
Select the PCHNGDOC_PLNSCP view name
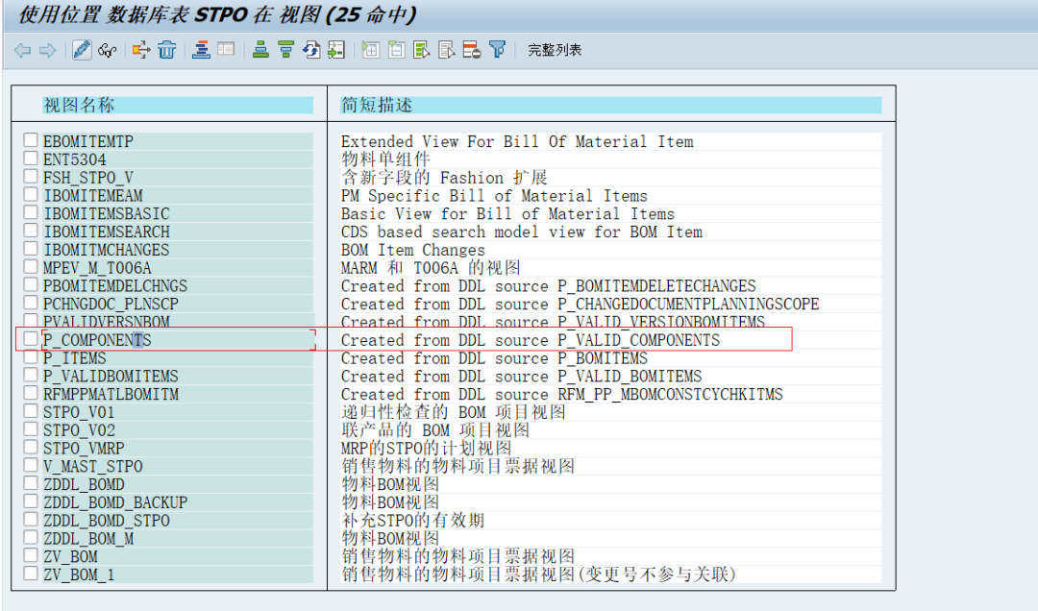coord(111,304)
